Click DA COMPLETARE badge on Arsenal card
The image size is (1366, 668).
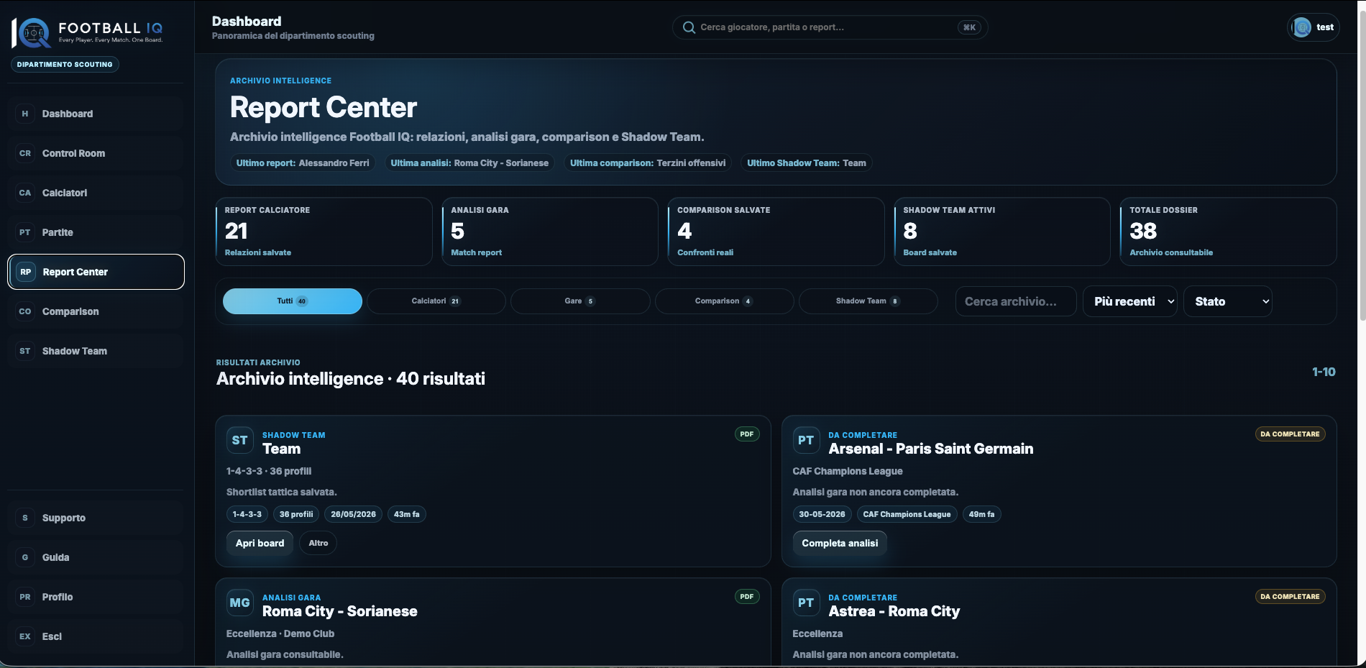tap(1291, 434)
